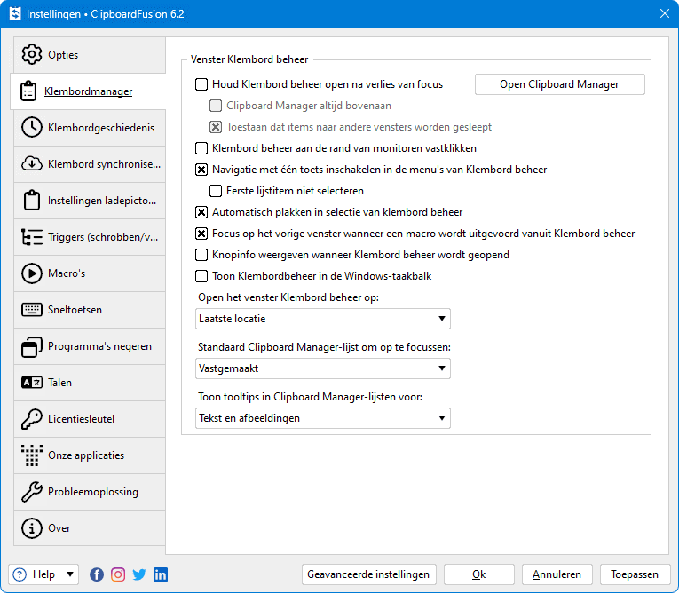Click the Probleemoplossing wrench icon

[32, 492]
